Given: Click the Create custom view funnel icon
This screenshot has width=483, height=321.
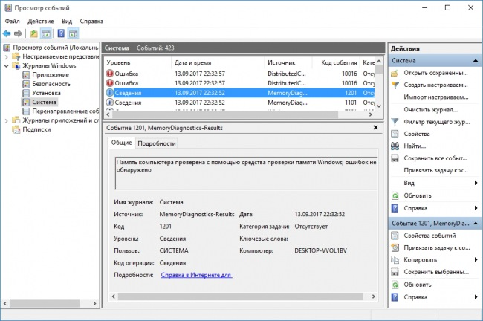Looking at the screenshot, I should (395, 85).
